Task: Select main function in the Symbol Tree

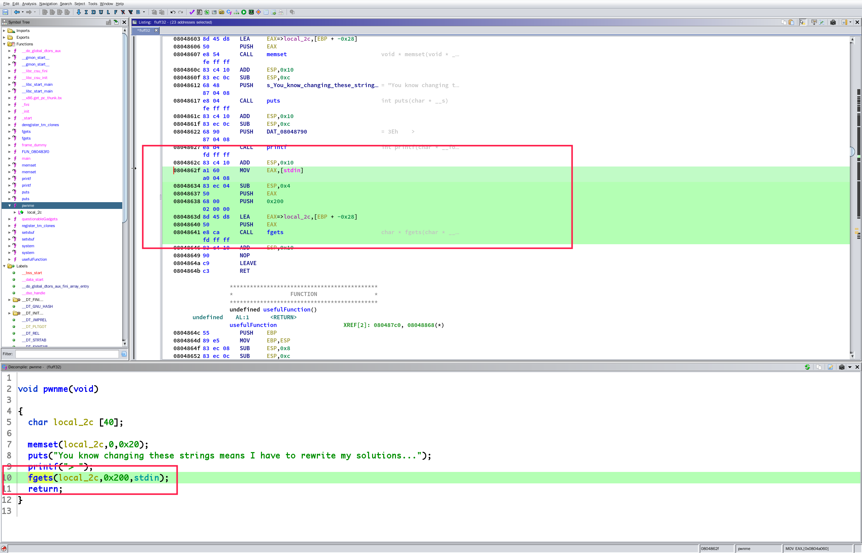Action: (x=26, y=159)
